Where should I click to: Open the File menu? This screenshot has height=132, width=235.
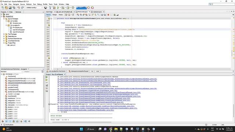(2, 4)
